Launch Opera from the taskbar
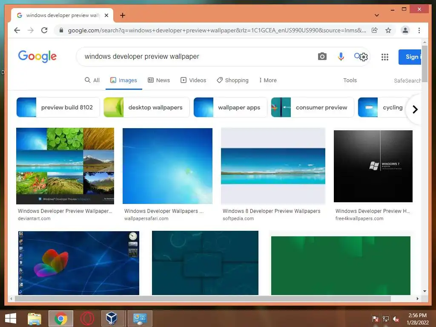436x327 pixels. 87,318
